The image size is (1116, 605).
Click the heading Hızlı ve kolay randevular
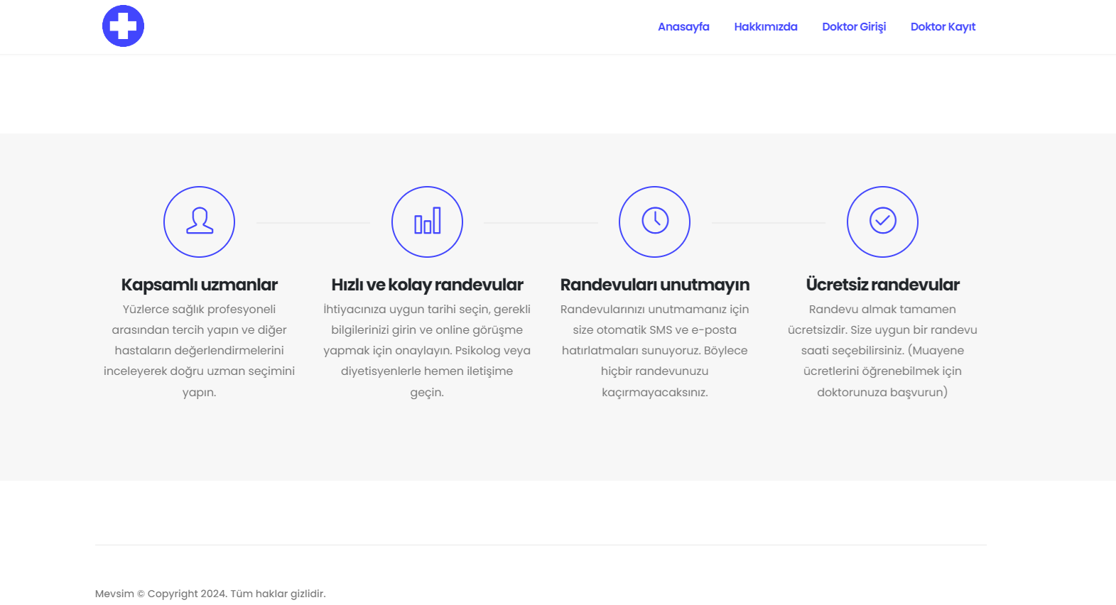(x=427, y=285)
